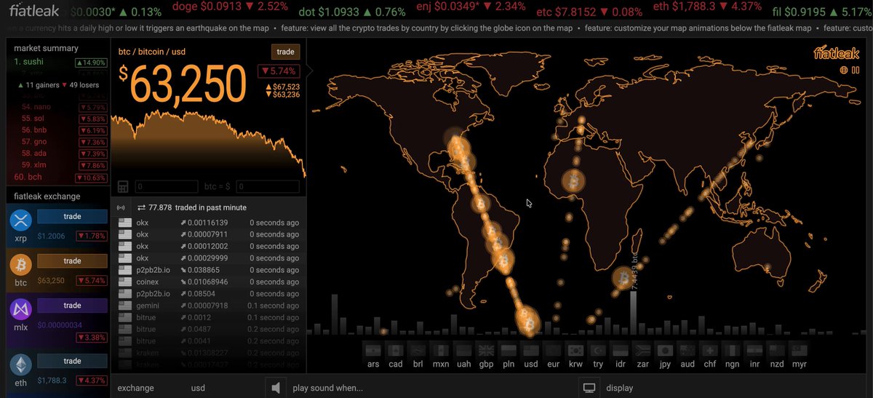
Task: Select the jpy currency flag
Action: click(664, 350)
